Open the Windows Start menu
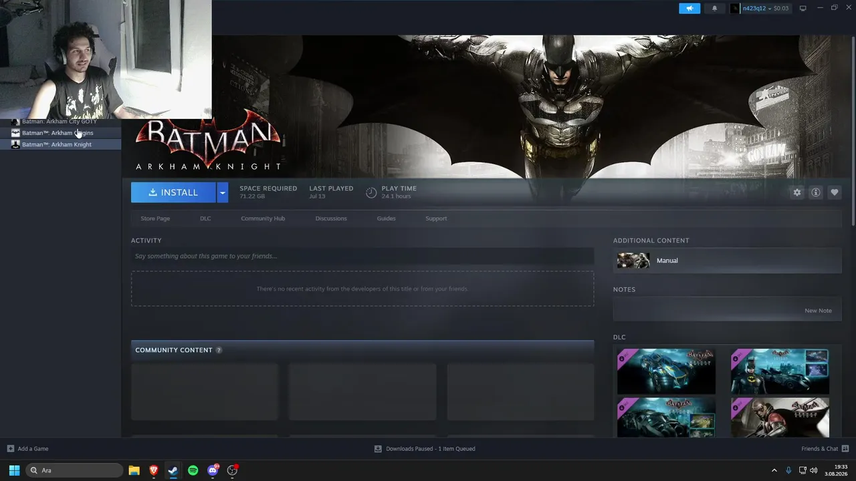 point(14,470)
